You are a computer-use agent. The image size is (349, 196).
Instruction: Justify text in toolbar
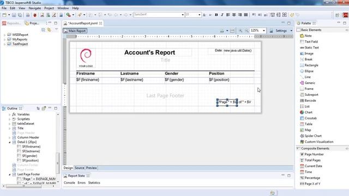coord(246,15)
